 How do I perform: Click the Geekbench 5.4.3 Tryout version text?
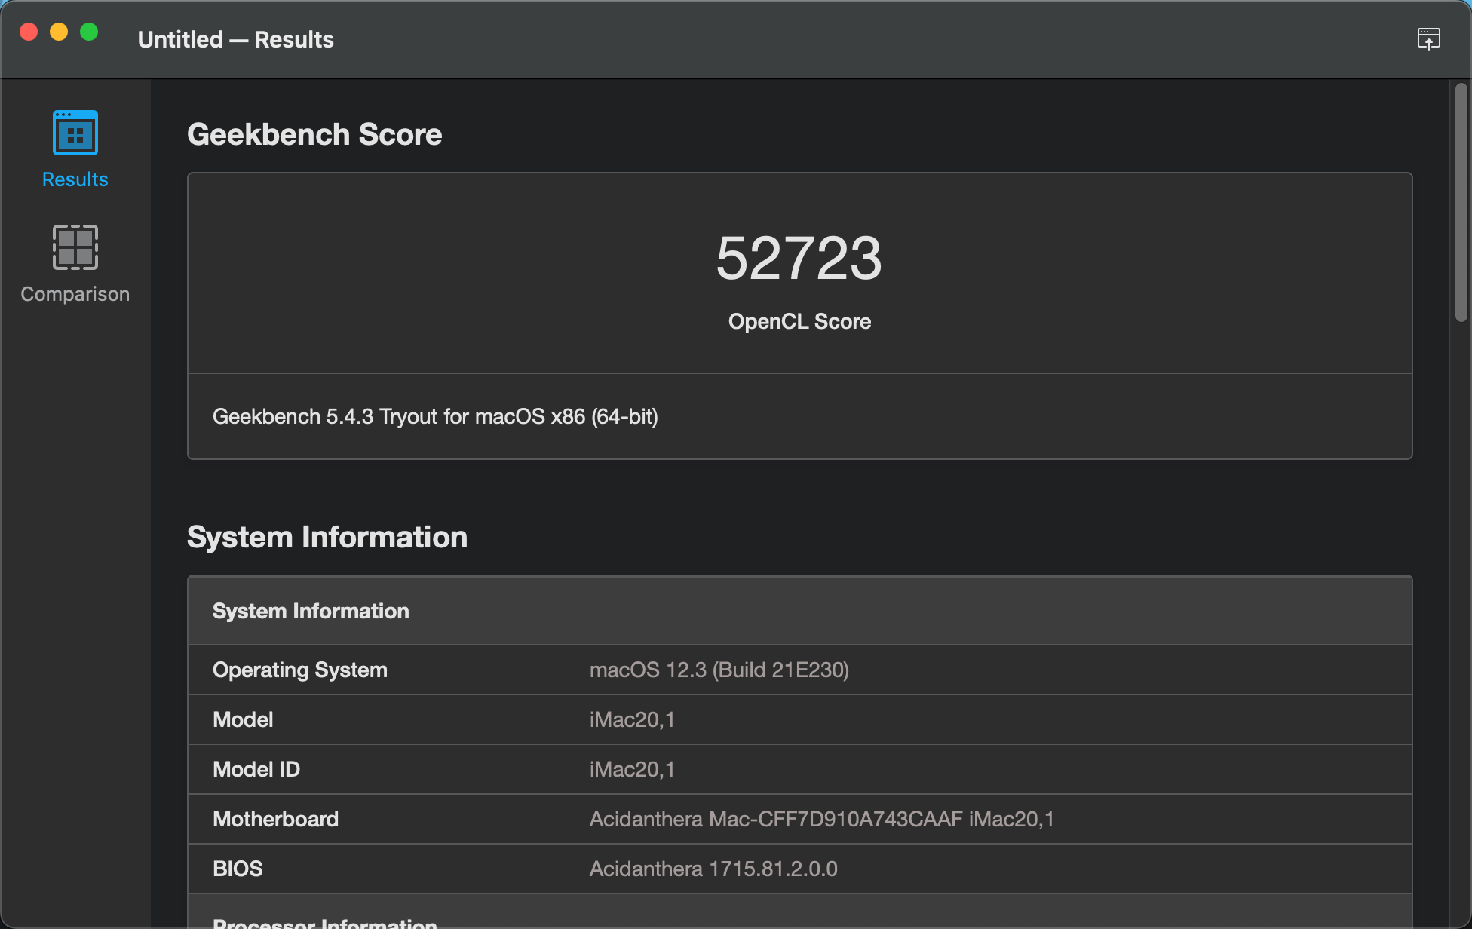click(x=435, y=416)
